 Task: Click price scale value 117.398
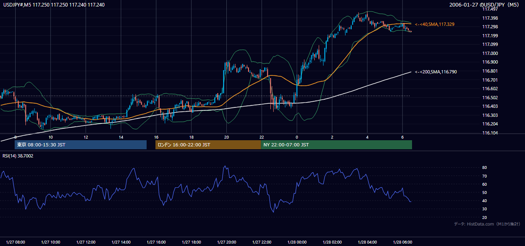point(490,18)
